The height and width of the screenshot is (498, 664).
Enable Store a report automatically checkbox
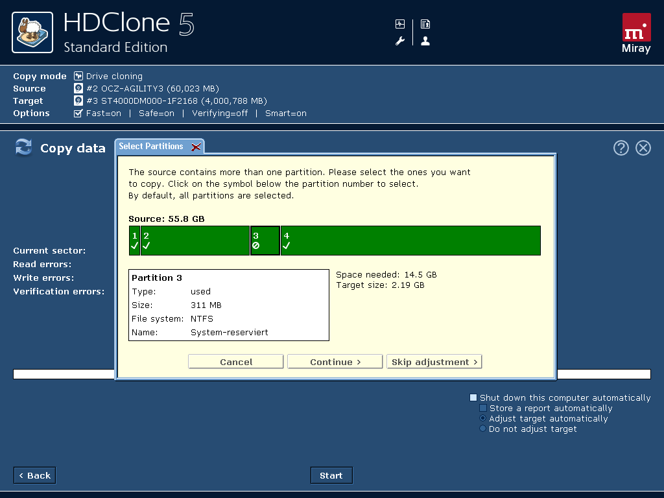(482, 409)
